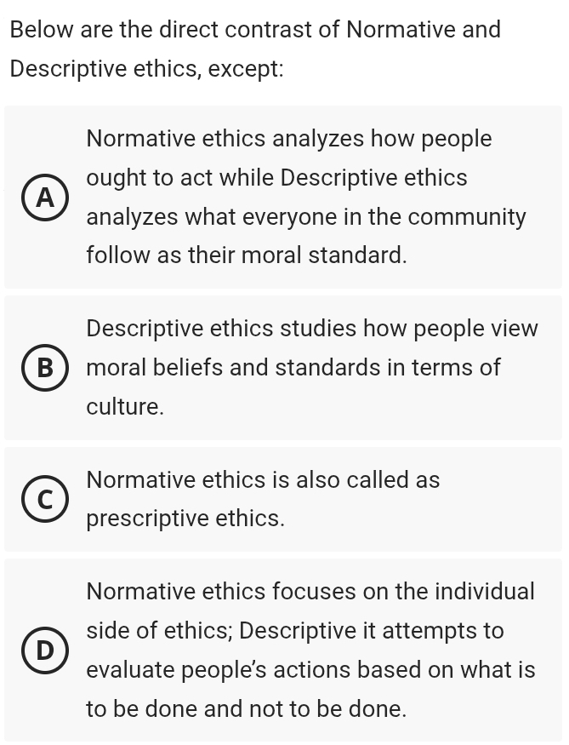This screenshot has height=745, width=569.
Task: Click answer 'Normative ethics focuses on the individual'
Action: coord(310,592)
